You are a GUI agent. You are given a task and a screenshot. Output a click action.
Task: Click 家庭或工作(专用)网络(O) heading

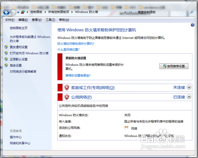(93, 88)
